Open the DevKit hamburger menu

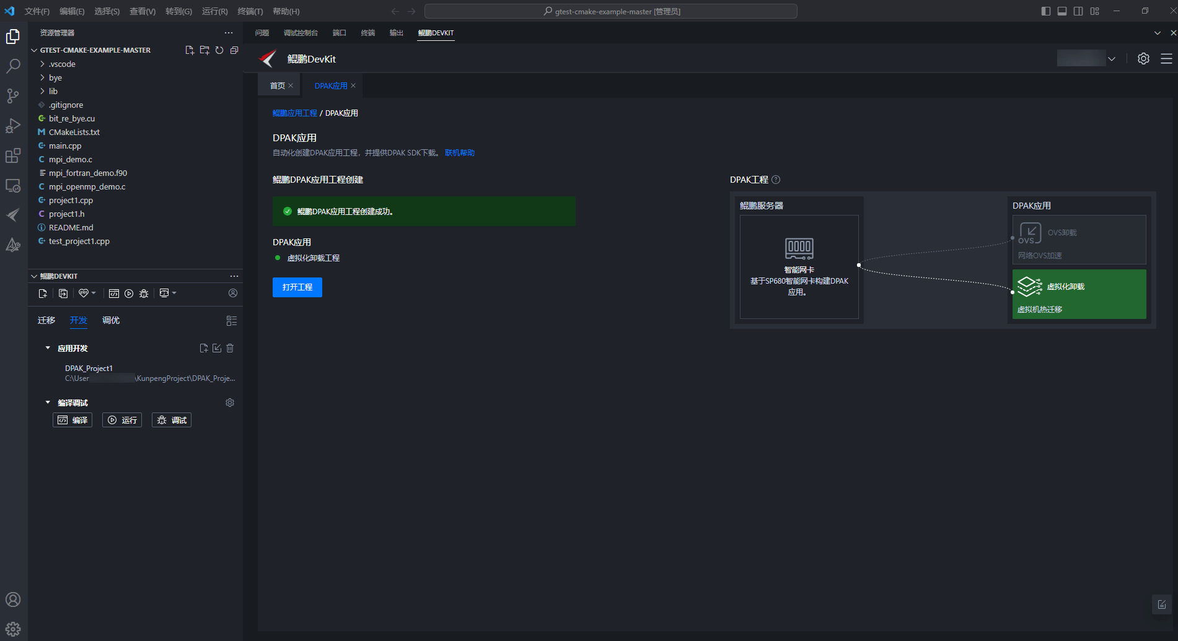tap(1166, 58)
